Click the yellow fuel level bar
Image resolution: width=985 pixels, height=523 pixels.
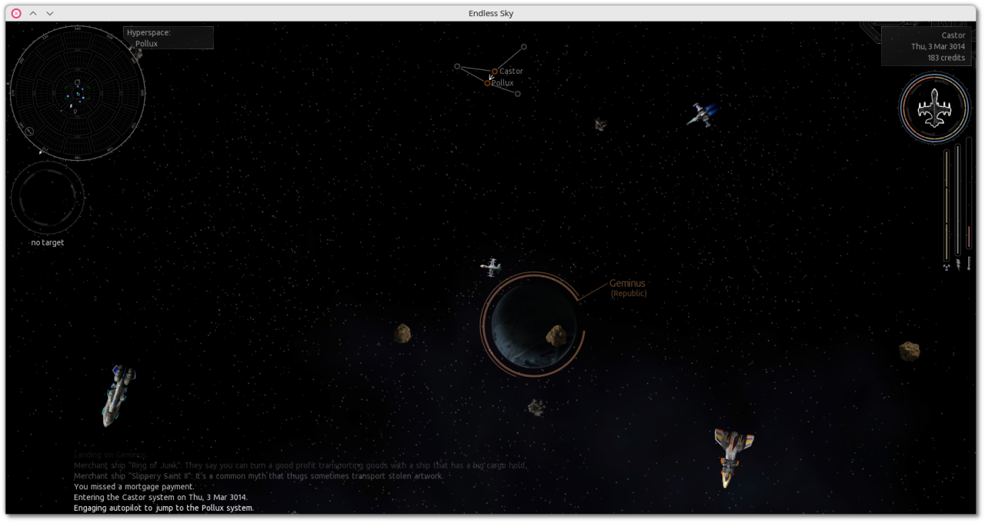coord(947,205)
